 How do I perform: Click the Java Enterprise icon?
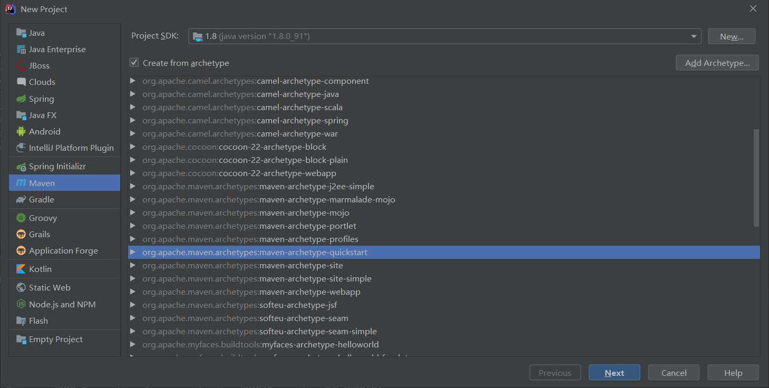(21, 49)
